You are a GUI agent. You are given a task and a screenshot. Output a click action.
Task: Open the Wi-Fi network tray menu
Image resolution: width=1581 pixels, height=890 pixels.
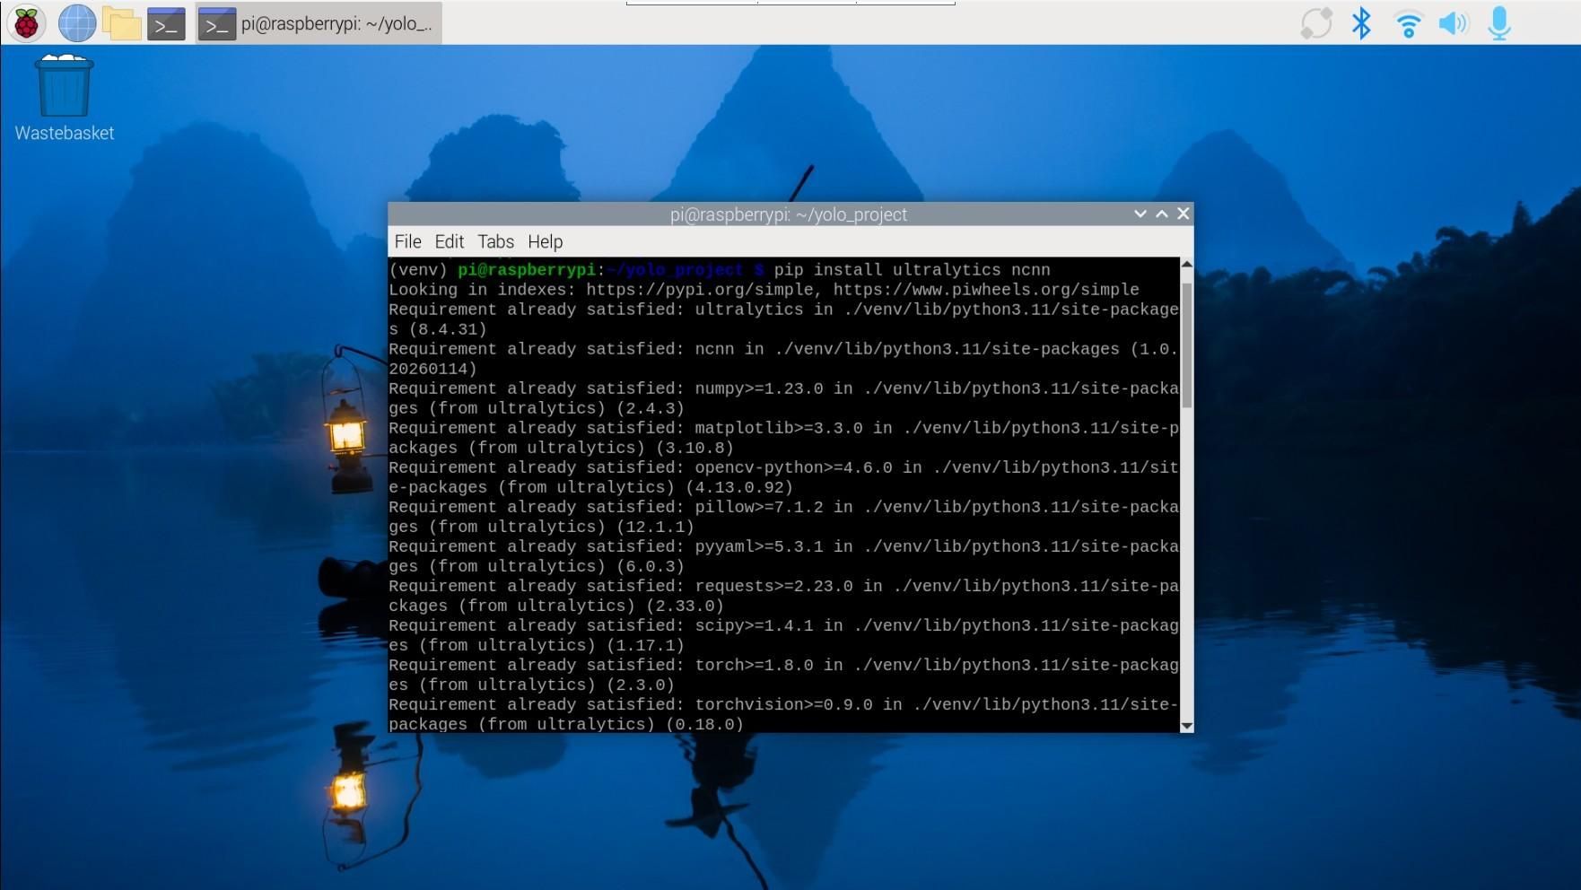(1408, 23)
